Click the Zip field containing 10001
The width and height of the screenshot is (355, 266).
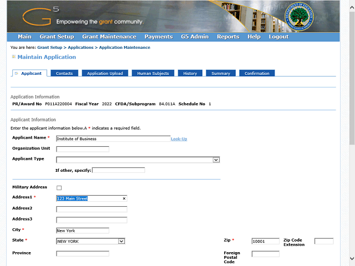pos(265,241)
